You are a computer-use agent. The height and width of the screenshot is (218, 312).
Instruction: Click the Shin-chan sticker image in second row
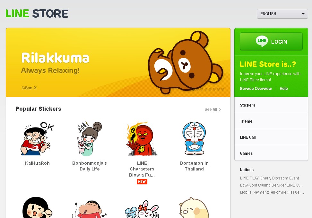90,209
